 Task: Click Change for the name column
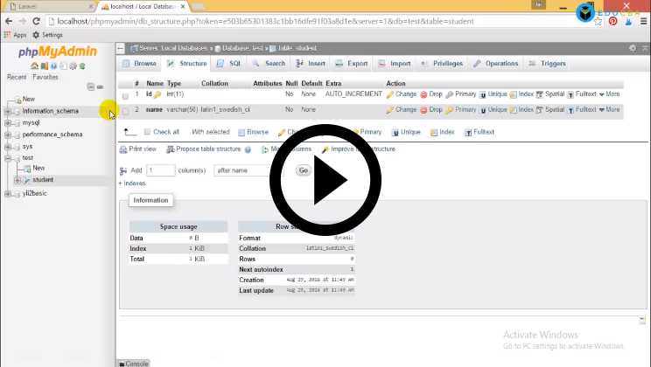pos(401,110)
